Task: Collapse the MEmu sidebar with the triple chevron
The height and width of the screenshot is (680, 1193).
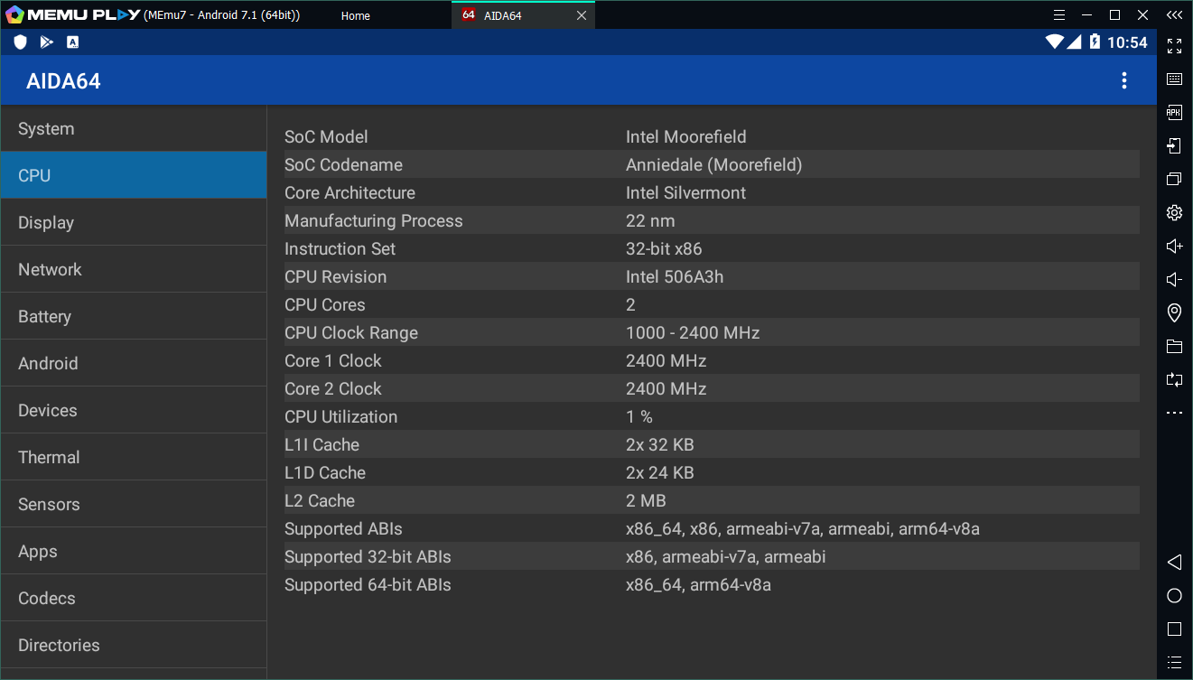Action: [x=1174, y=15]
